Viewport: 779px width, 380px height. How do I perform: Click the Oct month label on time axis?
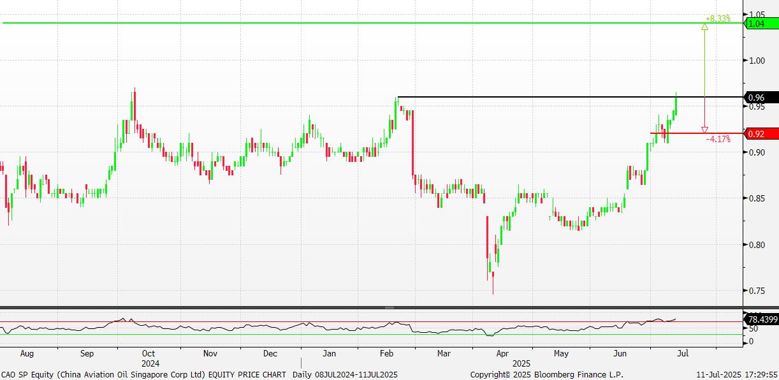[x=148, y=353]
